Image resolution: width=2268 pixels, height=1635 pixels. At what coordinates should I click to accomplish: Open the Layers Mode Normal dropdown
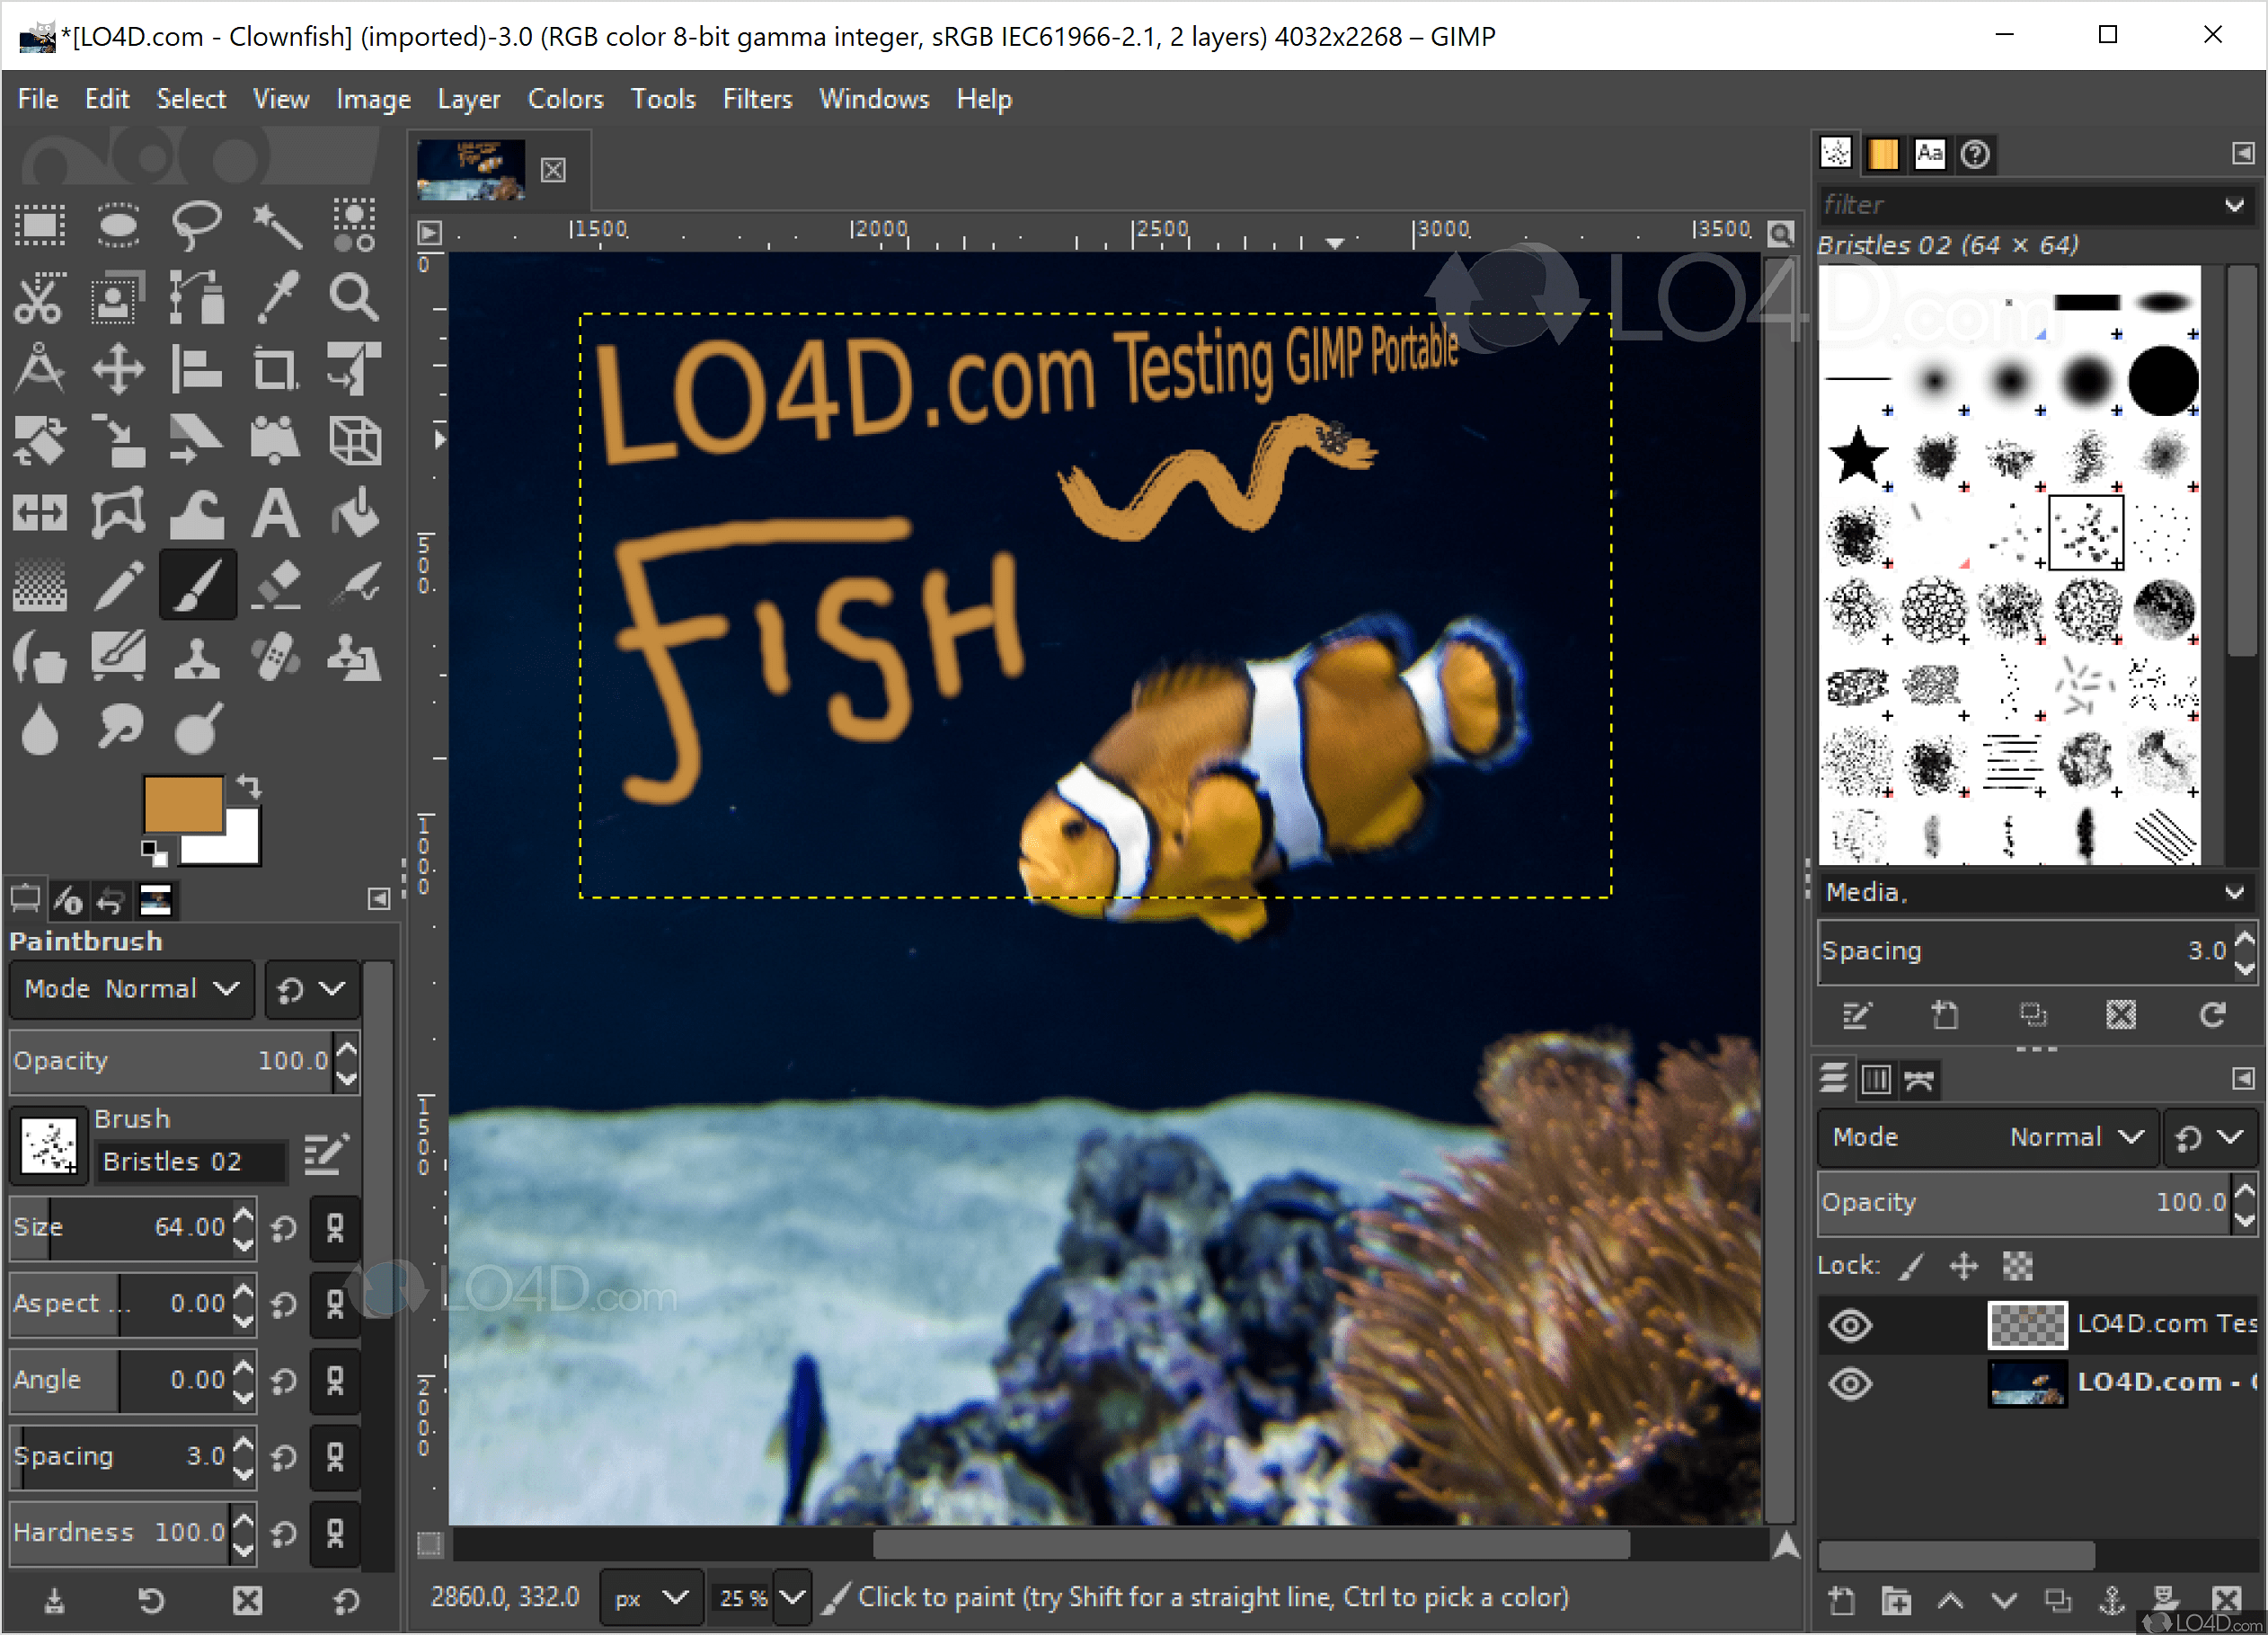[1989, 1138]
